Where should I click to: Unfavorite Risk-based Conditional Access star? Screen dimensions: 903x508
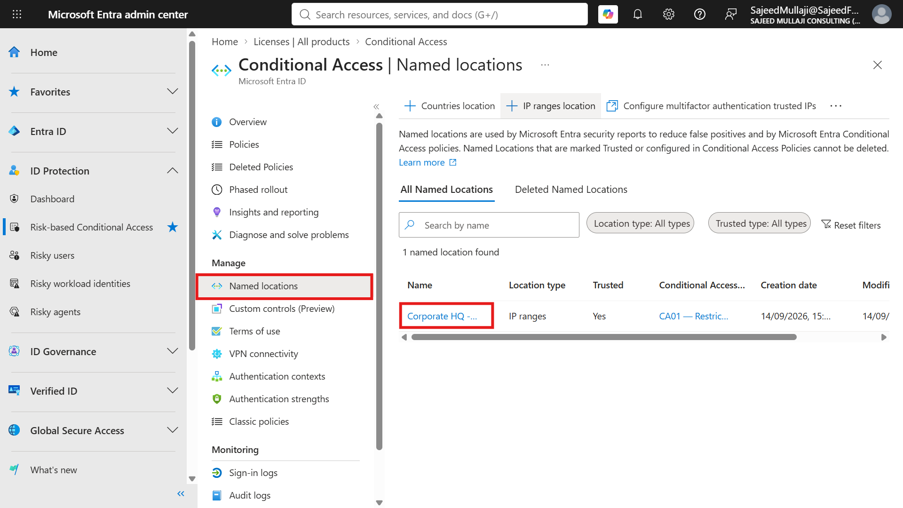point(173,227)
